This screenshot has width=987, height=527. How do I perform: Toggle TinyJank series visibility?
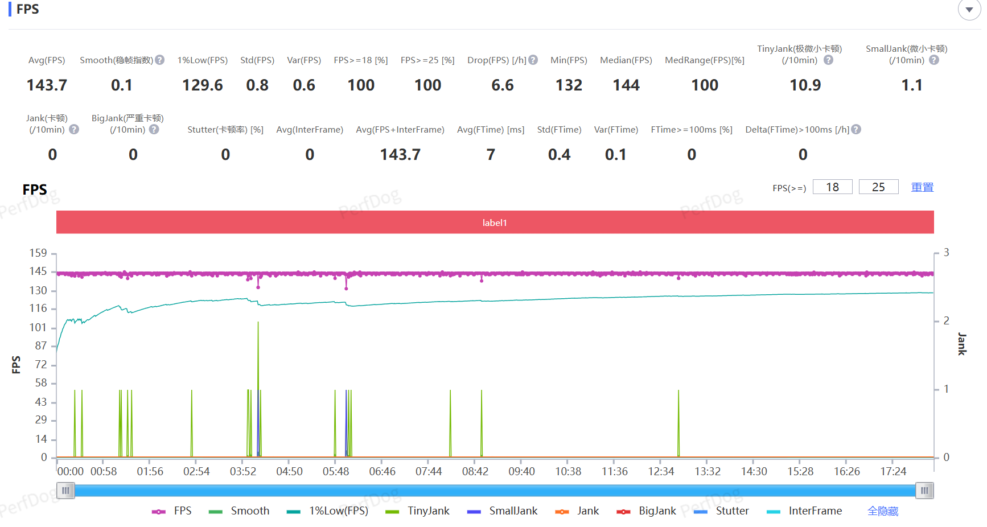pyautogui.click(x=418, y=511)
